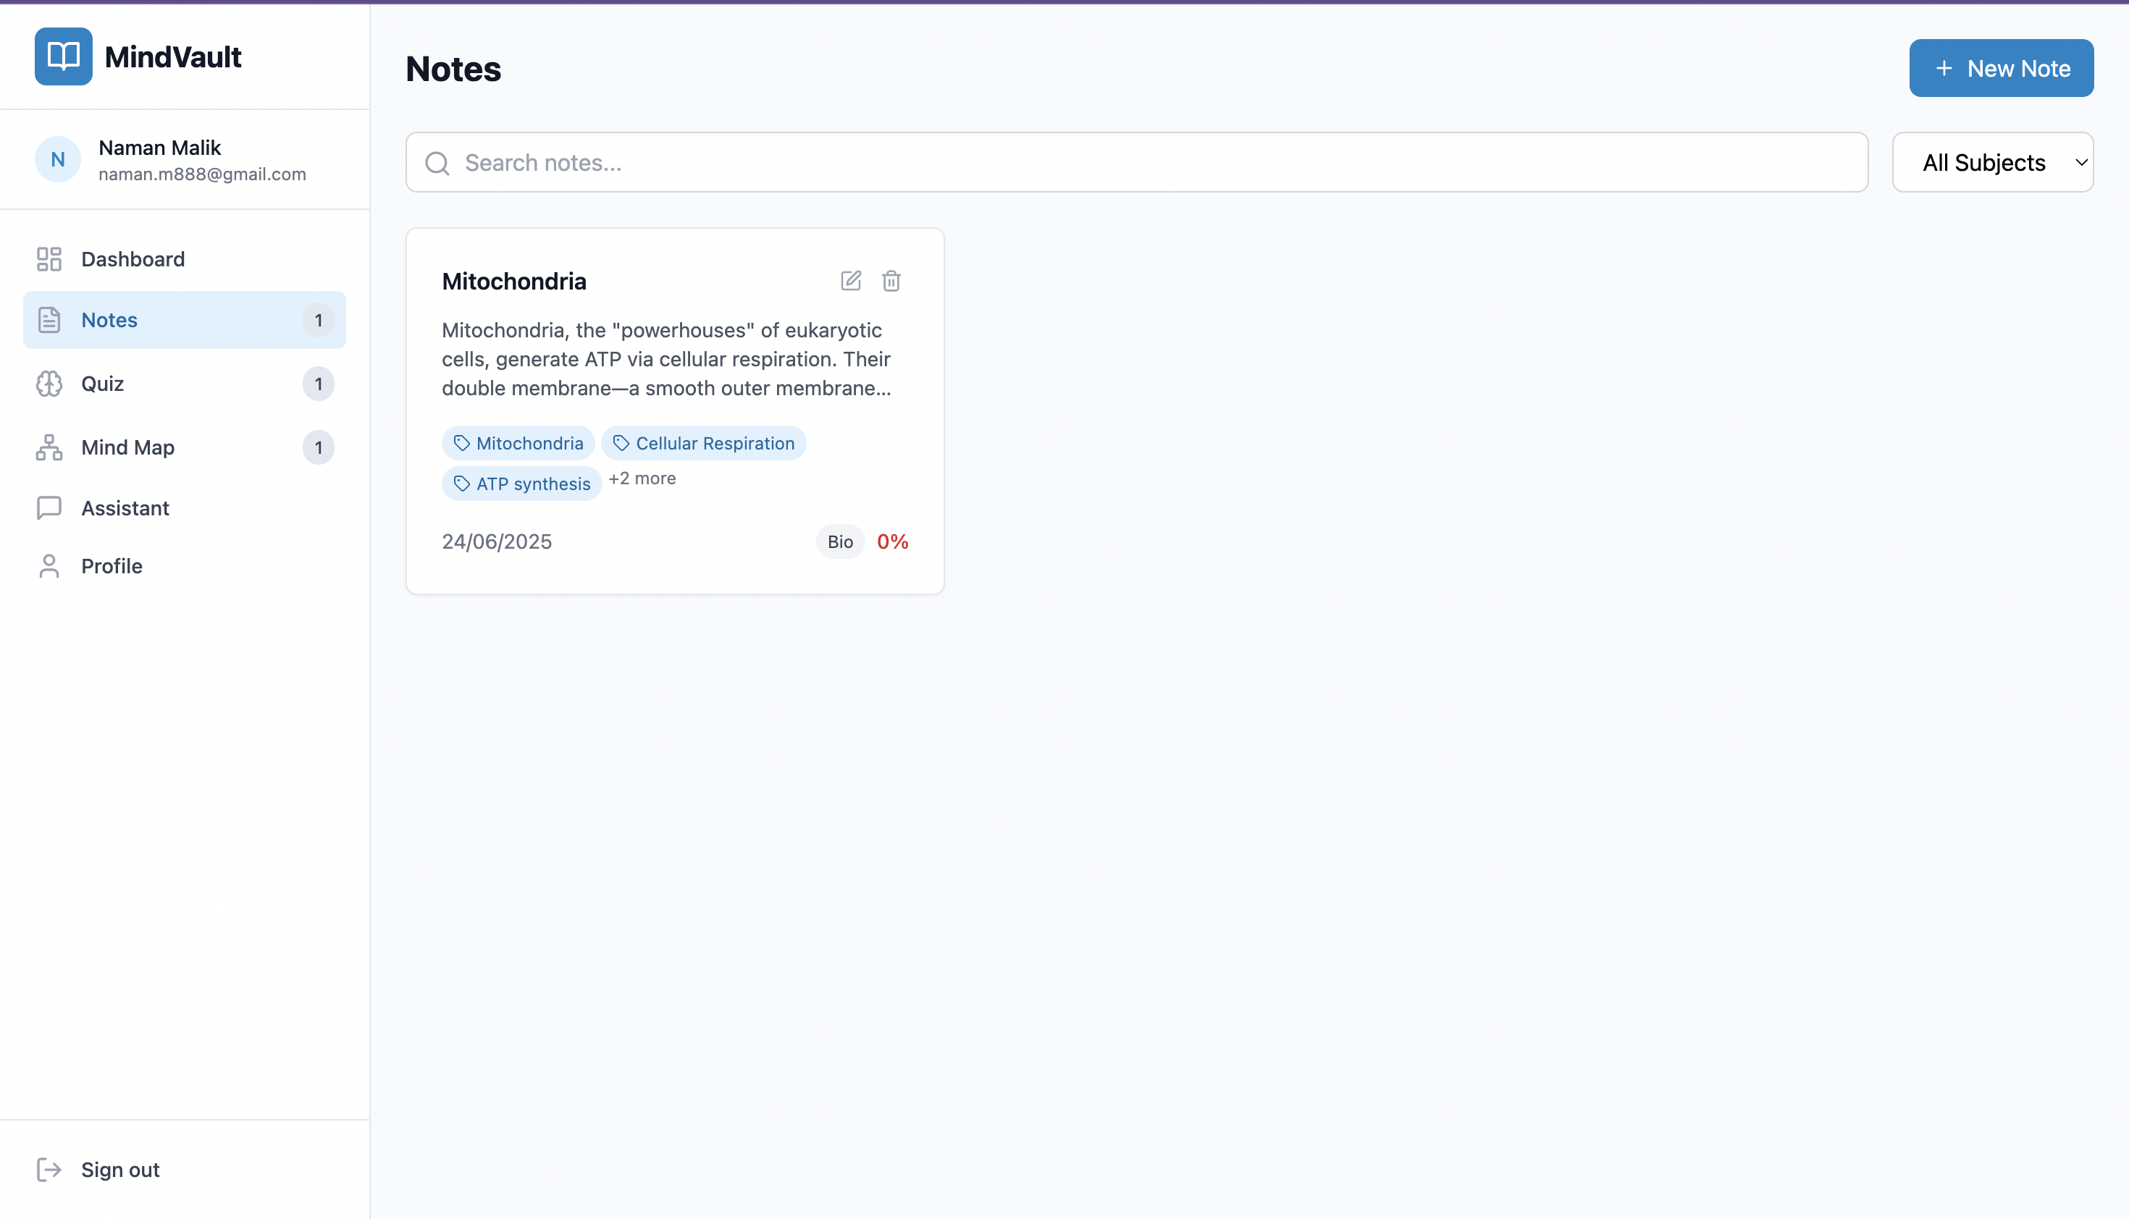Click the Bio subject badge
Screen dimensions: 2129x1219
tap(839, 541)
